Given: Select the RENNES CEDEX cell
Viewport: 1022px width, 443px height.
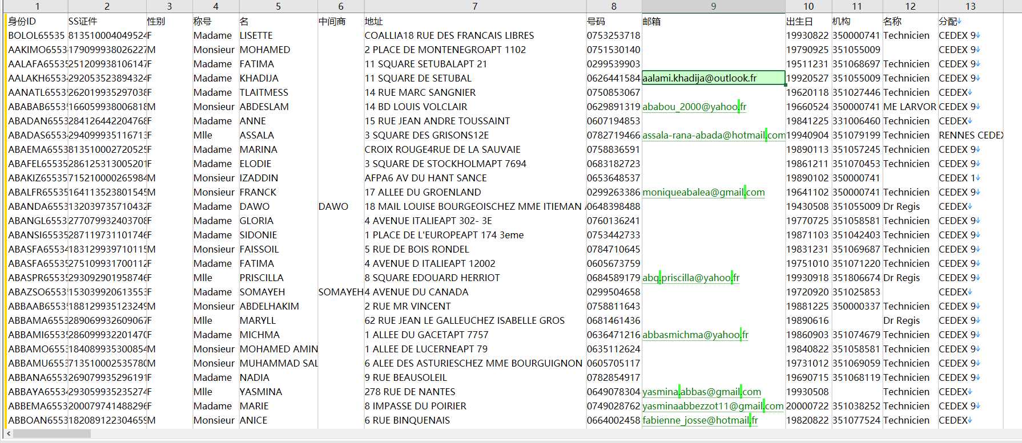Looking at the screenshot, I should click(971, 135).
